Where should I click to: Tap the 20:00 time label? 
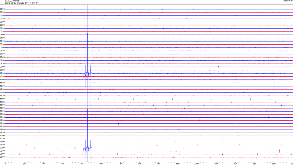click(2, 135)
